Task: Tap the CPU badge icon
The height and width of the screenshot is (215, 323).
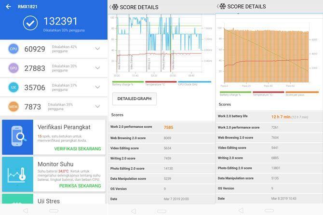Action: pos(13,49)
